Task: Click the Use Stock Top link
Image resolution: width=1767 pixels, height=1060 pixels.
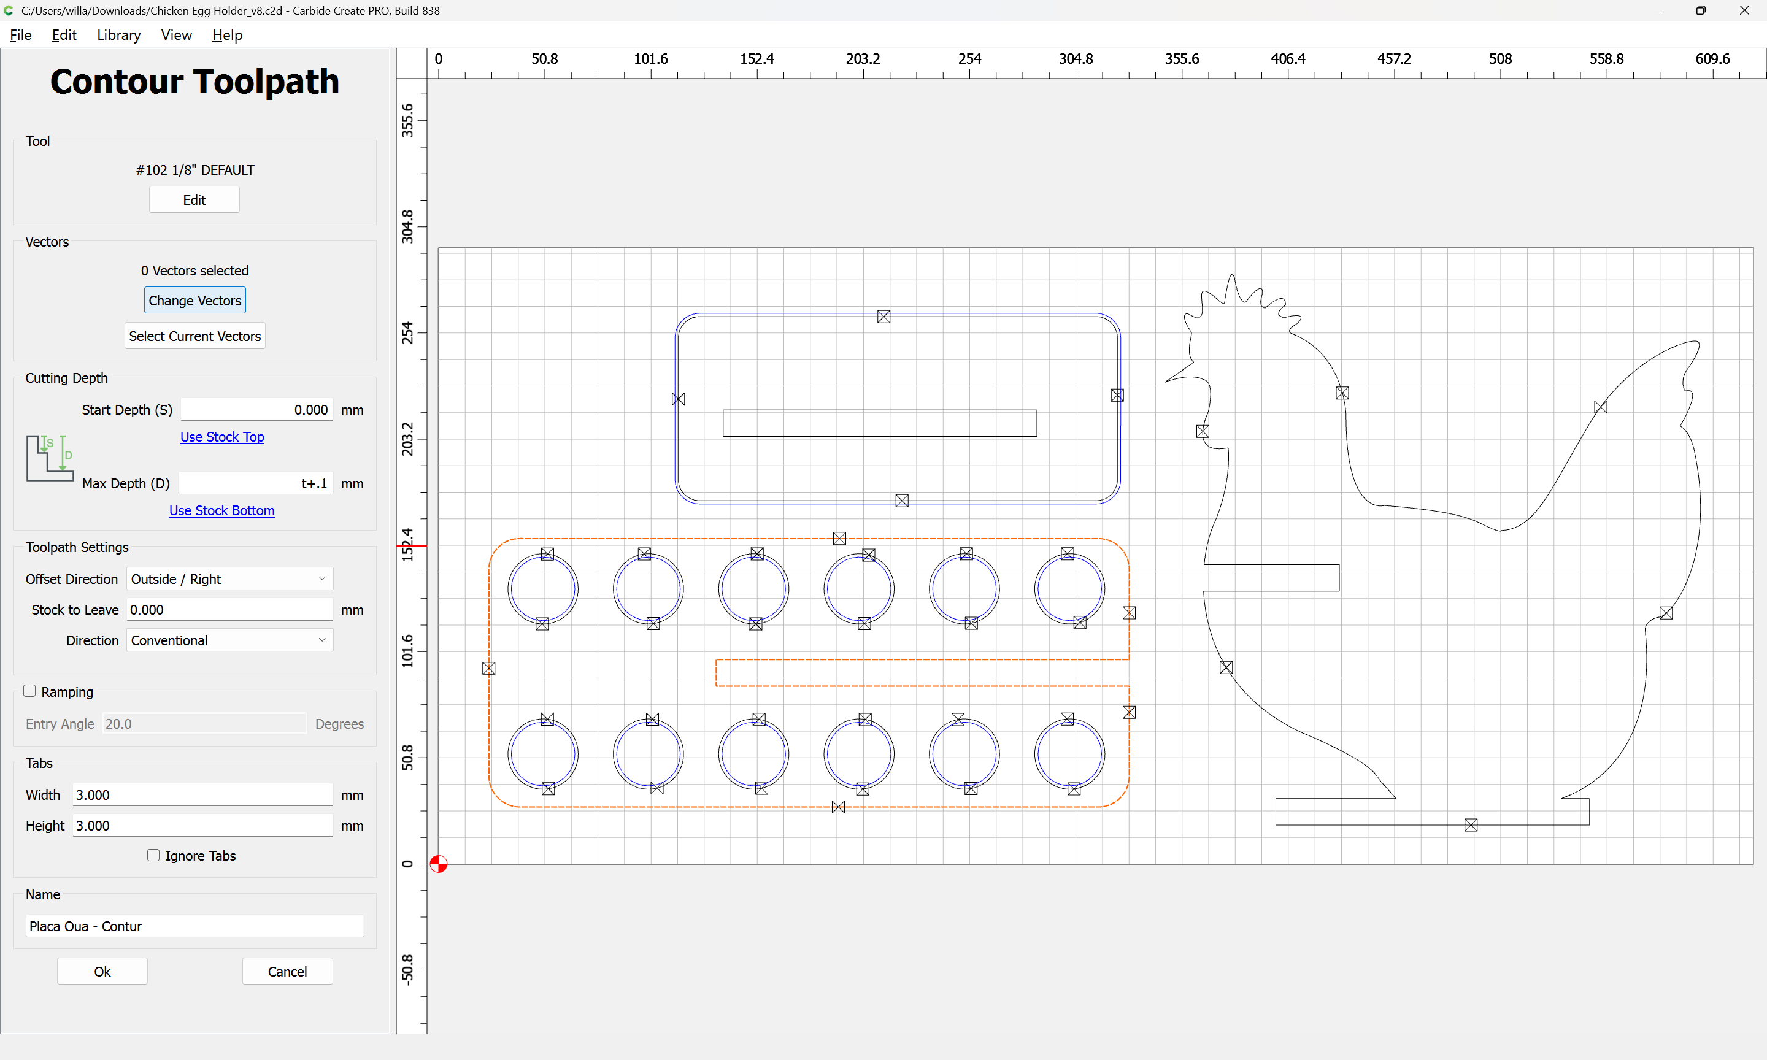Action: [221, 436]
